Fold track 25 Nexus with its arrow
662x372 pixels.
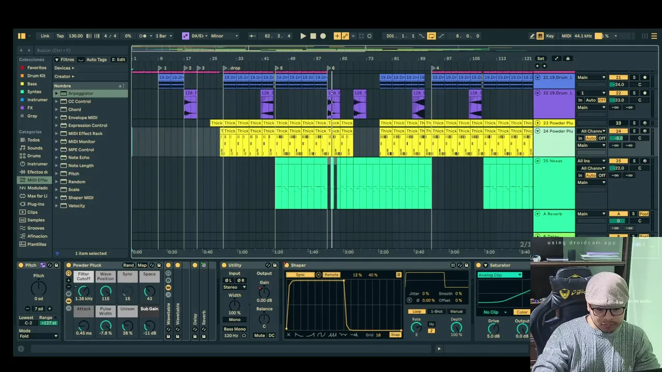(538, 161)
